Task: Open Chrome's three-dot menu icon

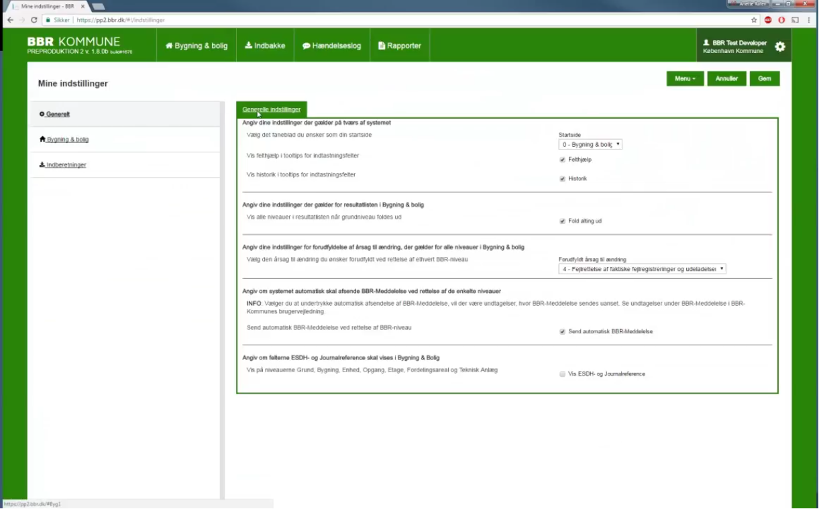Action: 809,20
